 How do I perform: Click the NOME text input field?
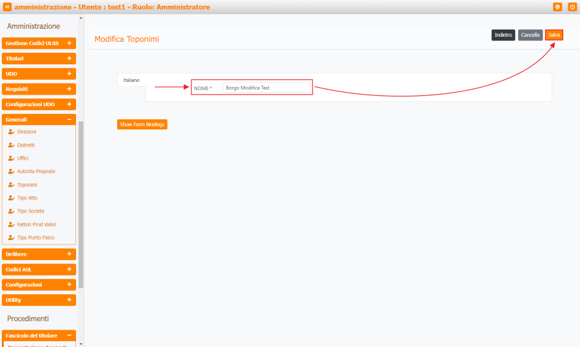[267, 88]
